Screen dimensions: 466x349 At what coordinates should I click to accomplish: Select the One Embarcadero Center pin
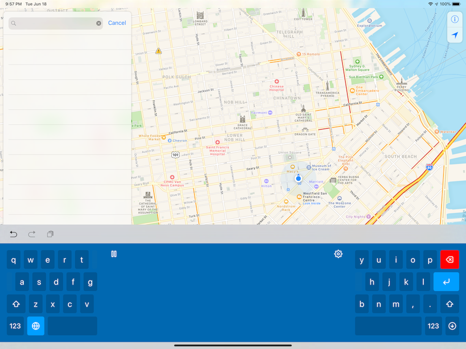(x=352, y=90)
